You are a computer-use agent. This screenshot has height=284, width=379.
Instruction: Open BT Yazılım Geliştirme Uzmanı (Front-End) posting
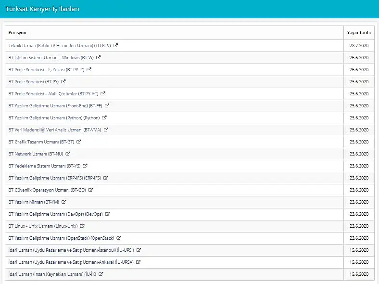tap(55, 106)
